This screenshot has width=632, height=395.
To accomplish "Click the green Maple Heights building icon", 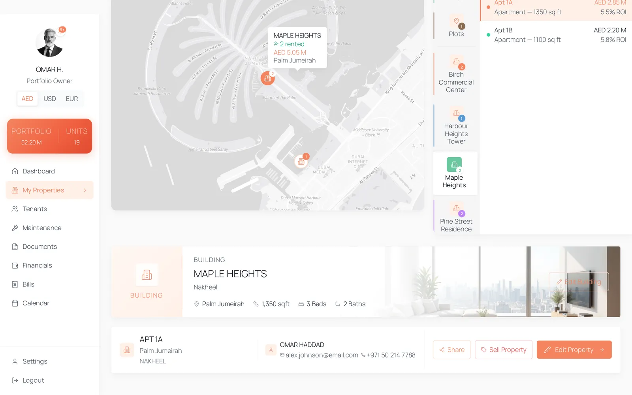I will pyautogui.click(x=454, y=164).
